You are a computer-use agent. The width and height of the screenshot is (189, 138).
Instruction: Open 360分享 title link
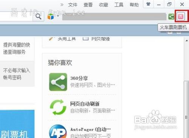79,78
